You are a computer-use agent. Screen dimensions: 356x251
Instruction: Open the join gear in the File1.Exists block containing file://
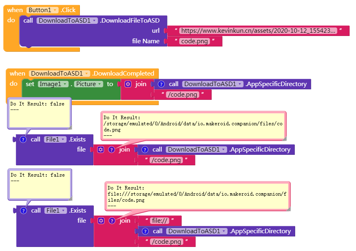click(x=101, y=221)
